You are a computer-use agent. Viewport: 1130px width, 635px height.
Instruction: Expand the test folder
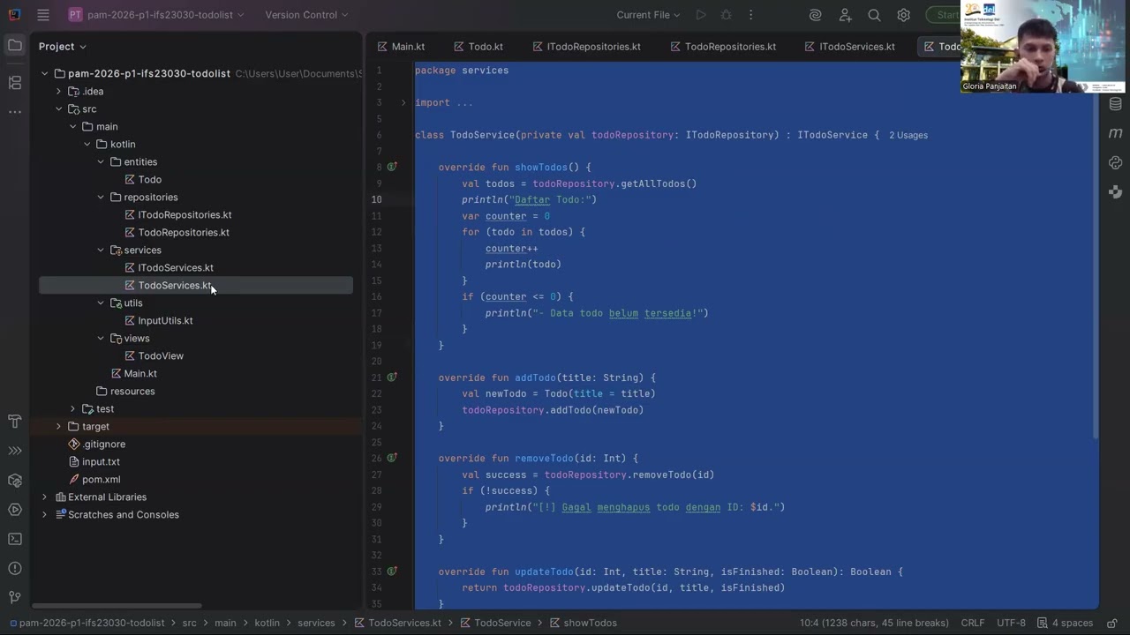(72, 408)
